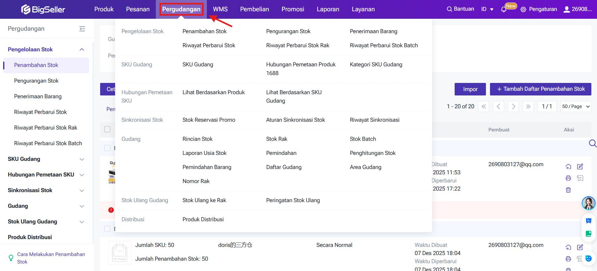597x271 pixels.
Task: Click the magnifier search icon at table edge
Action: (x=592, y=143)
